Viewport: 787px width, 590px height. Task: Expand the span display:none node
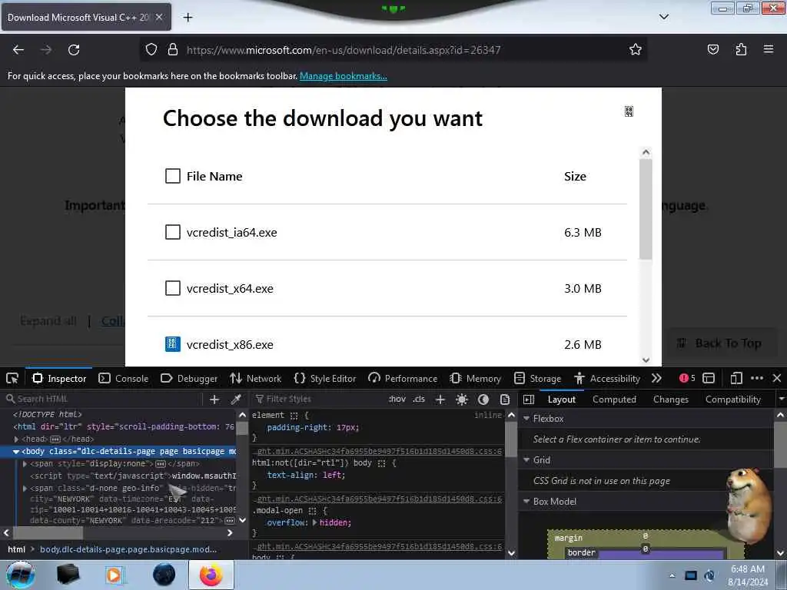[25, 464]
